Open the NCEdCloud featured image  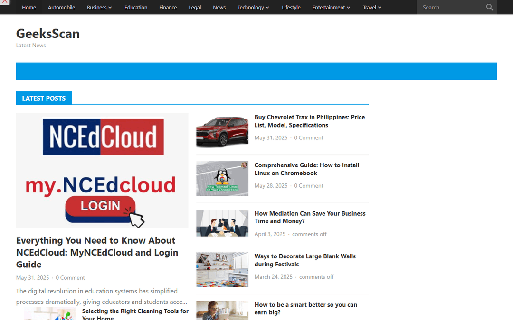pos(102,171)
